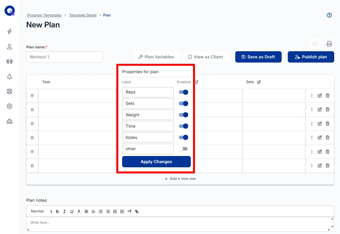This screenshot has width=340, height=234.
Task: Click the Sets label input field in properties panel
Action: tap(148, 103)
